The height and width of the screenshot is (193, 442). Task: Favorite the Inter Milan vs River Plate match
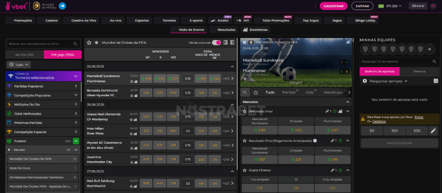click(132, 134)
